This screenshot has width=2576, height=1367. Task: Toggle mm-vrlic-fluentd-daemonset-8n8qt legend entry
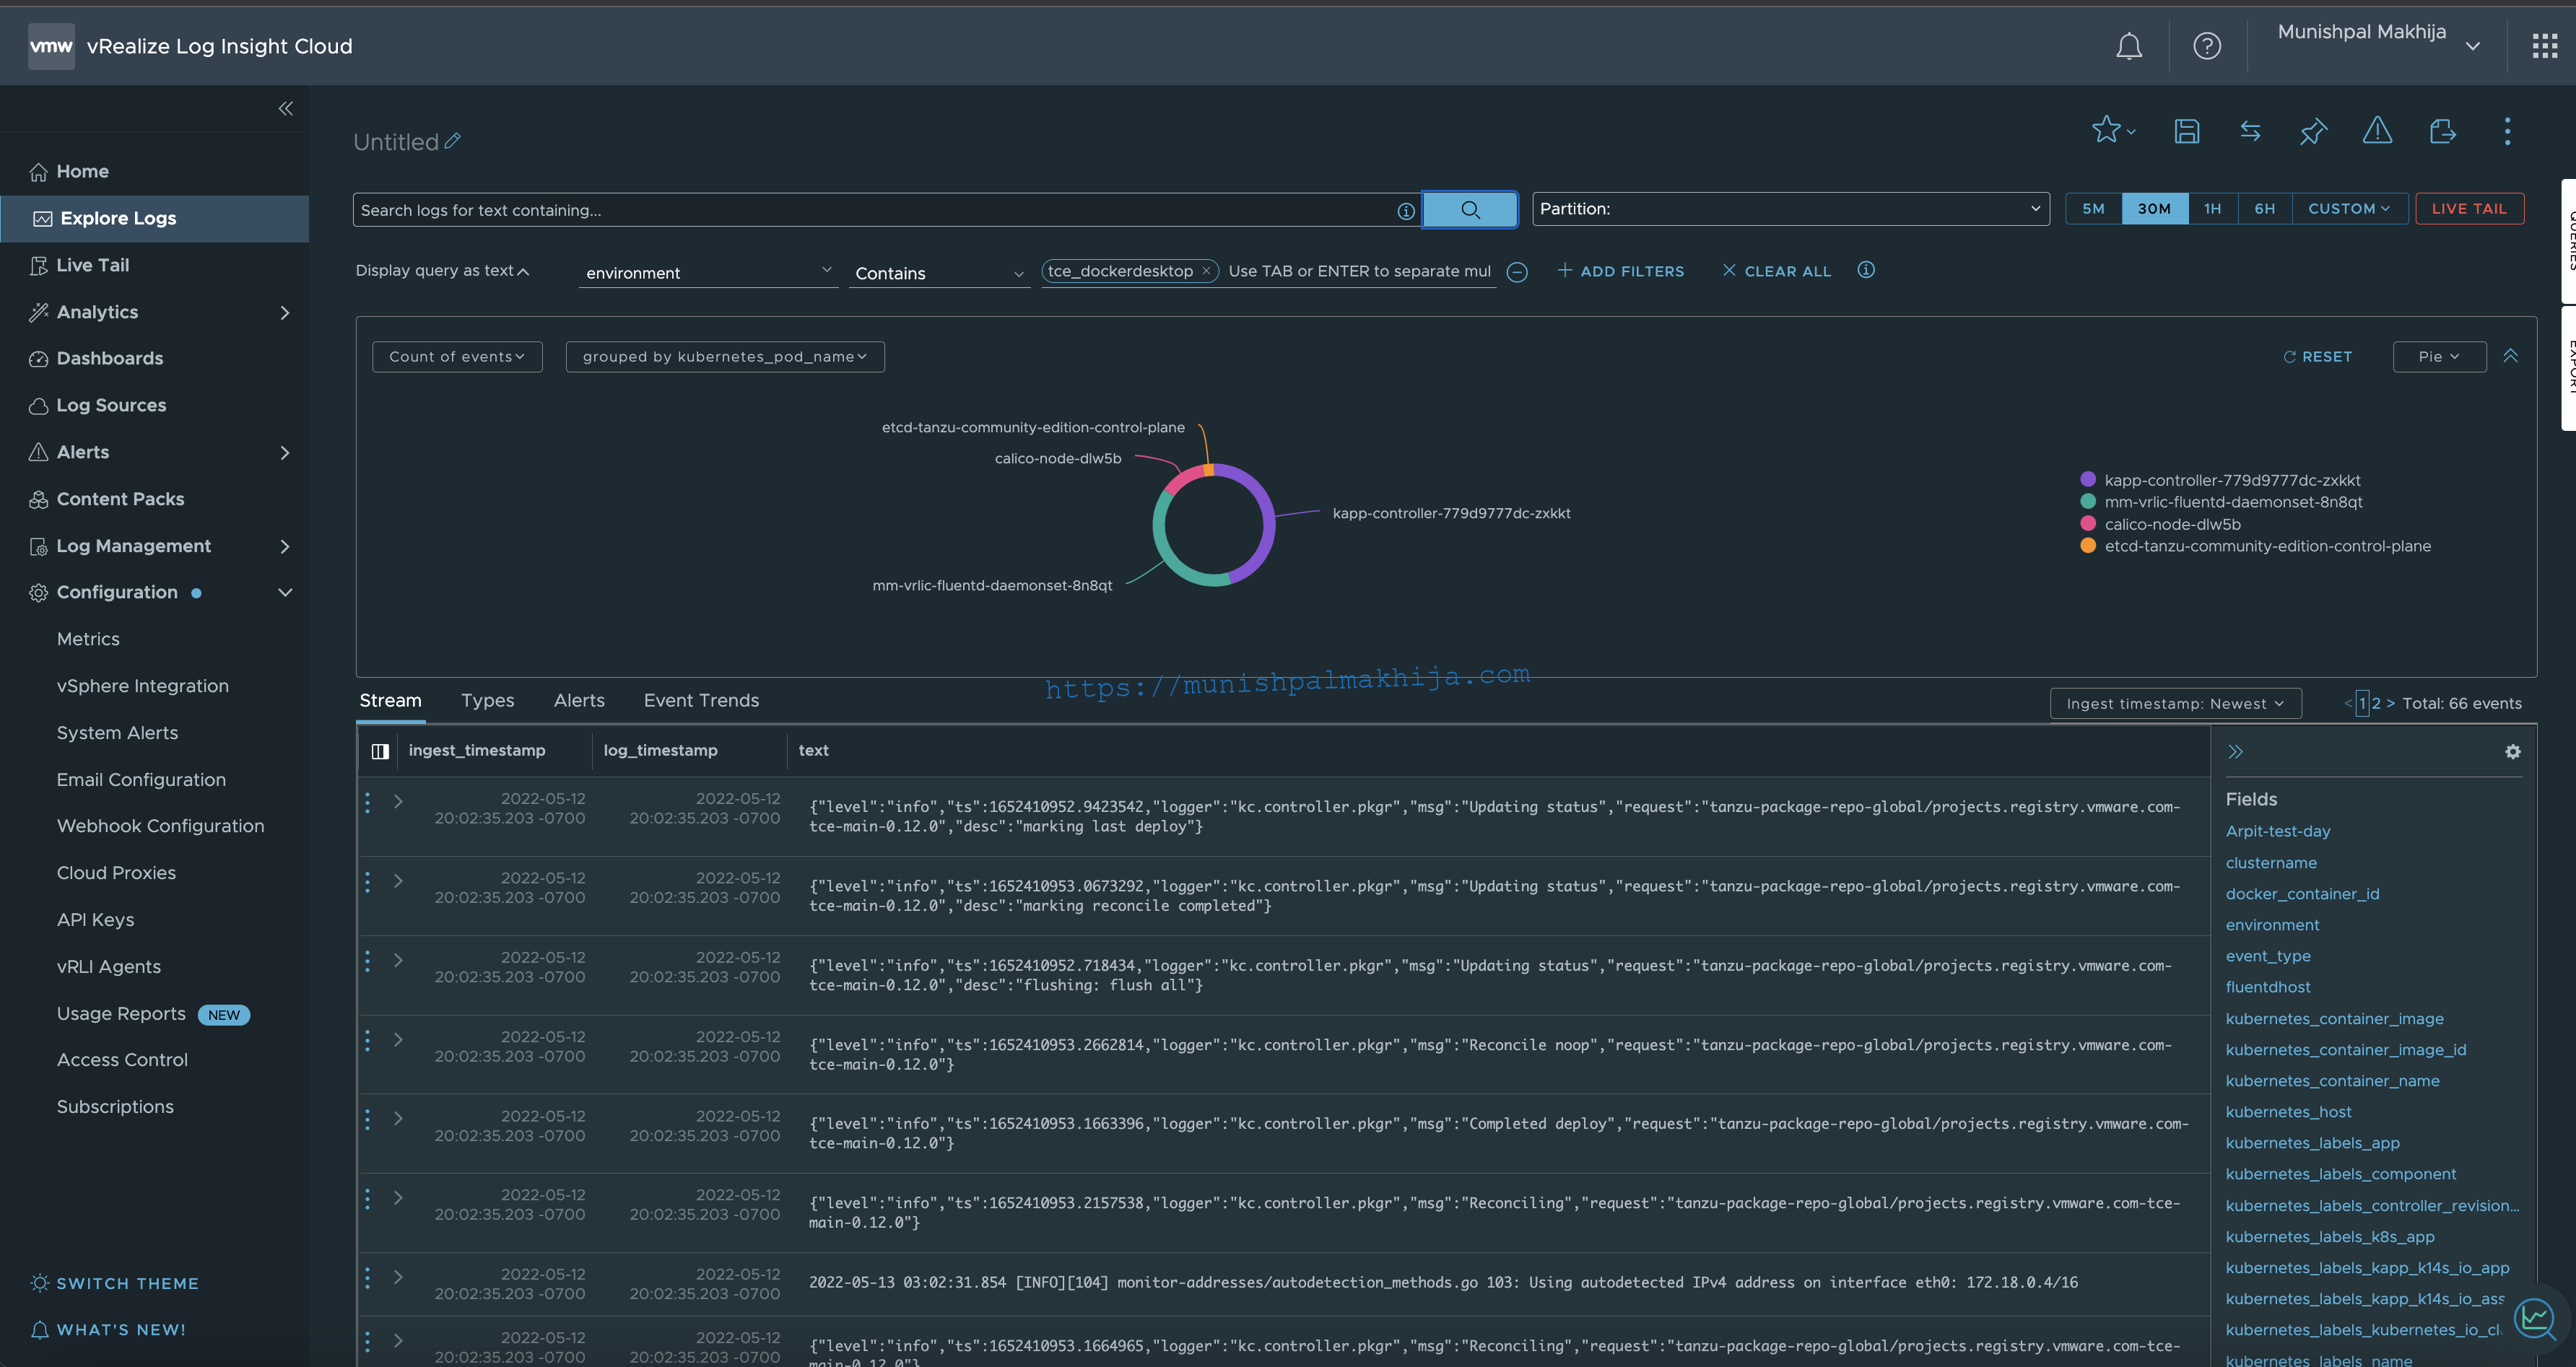pos(2221,502)
